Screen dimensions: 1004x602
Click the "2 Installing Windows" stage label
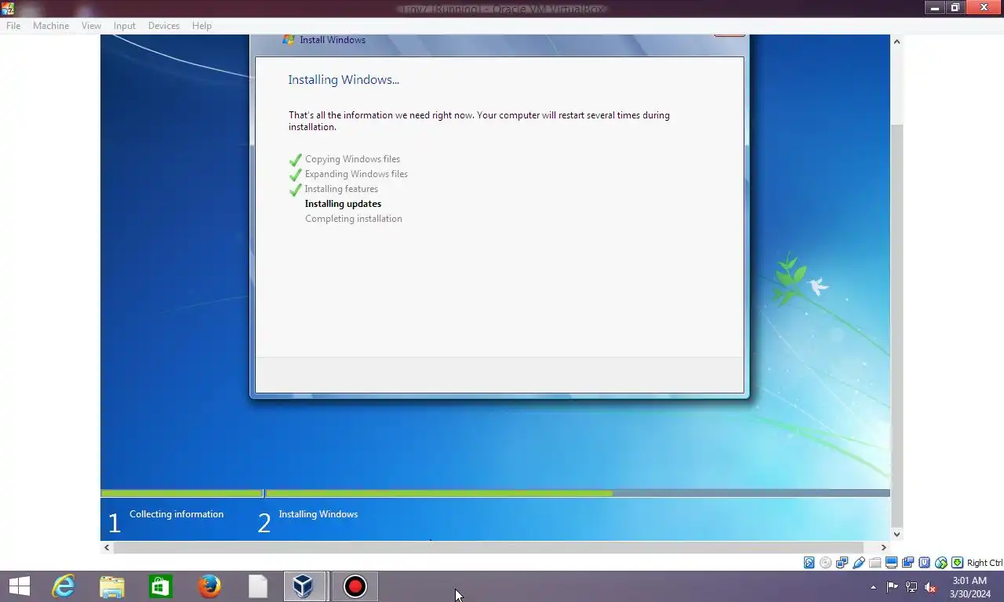(x=307, y=520)
